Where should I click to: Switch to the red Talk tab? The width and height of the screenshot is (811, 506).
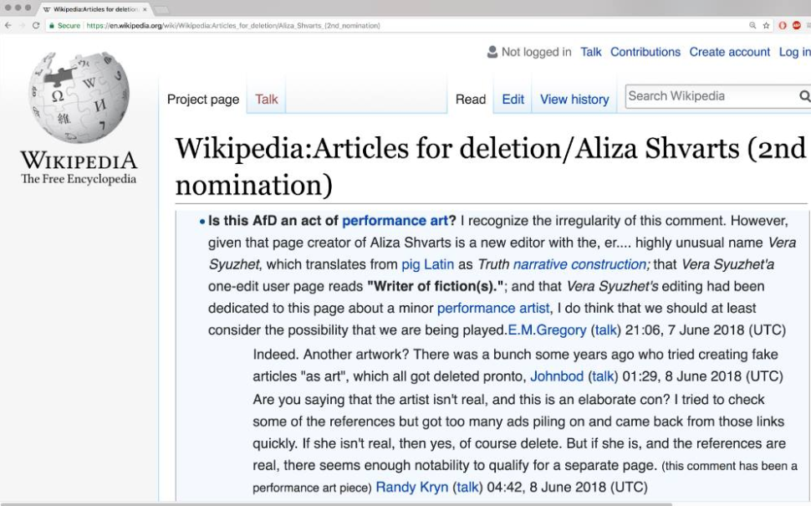[x=267, y=100]
